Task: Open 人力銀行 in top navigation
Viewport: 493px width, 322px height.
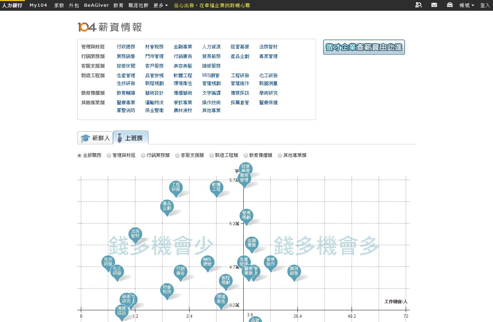Action: [x=12, y=5]
